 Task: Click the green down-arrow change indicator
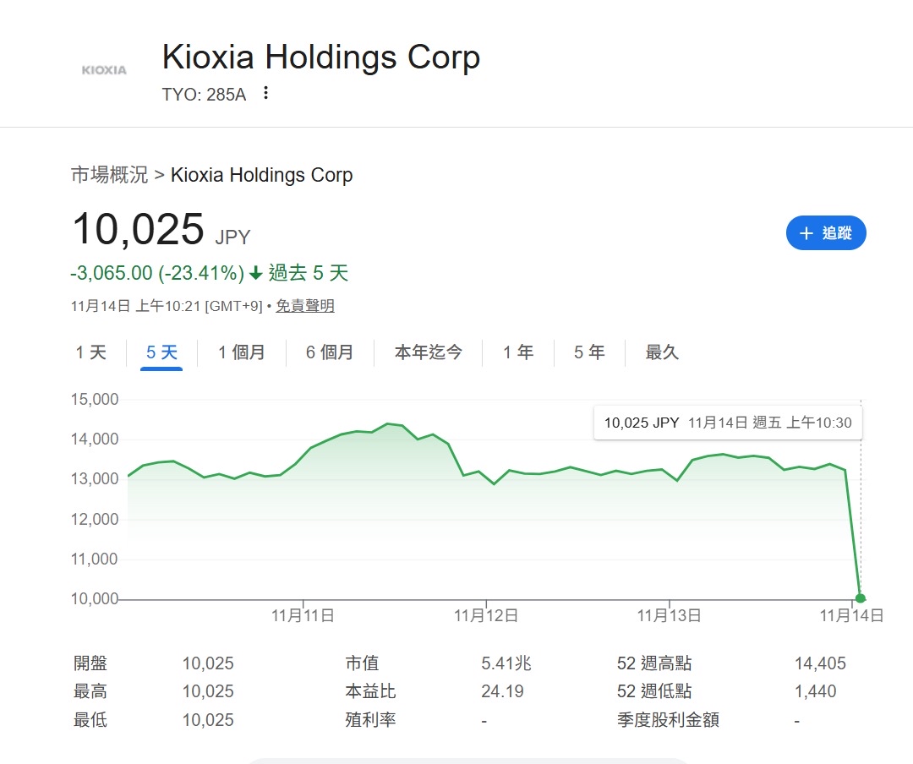(255, 274)
